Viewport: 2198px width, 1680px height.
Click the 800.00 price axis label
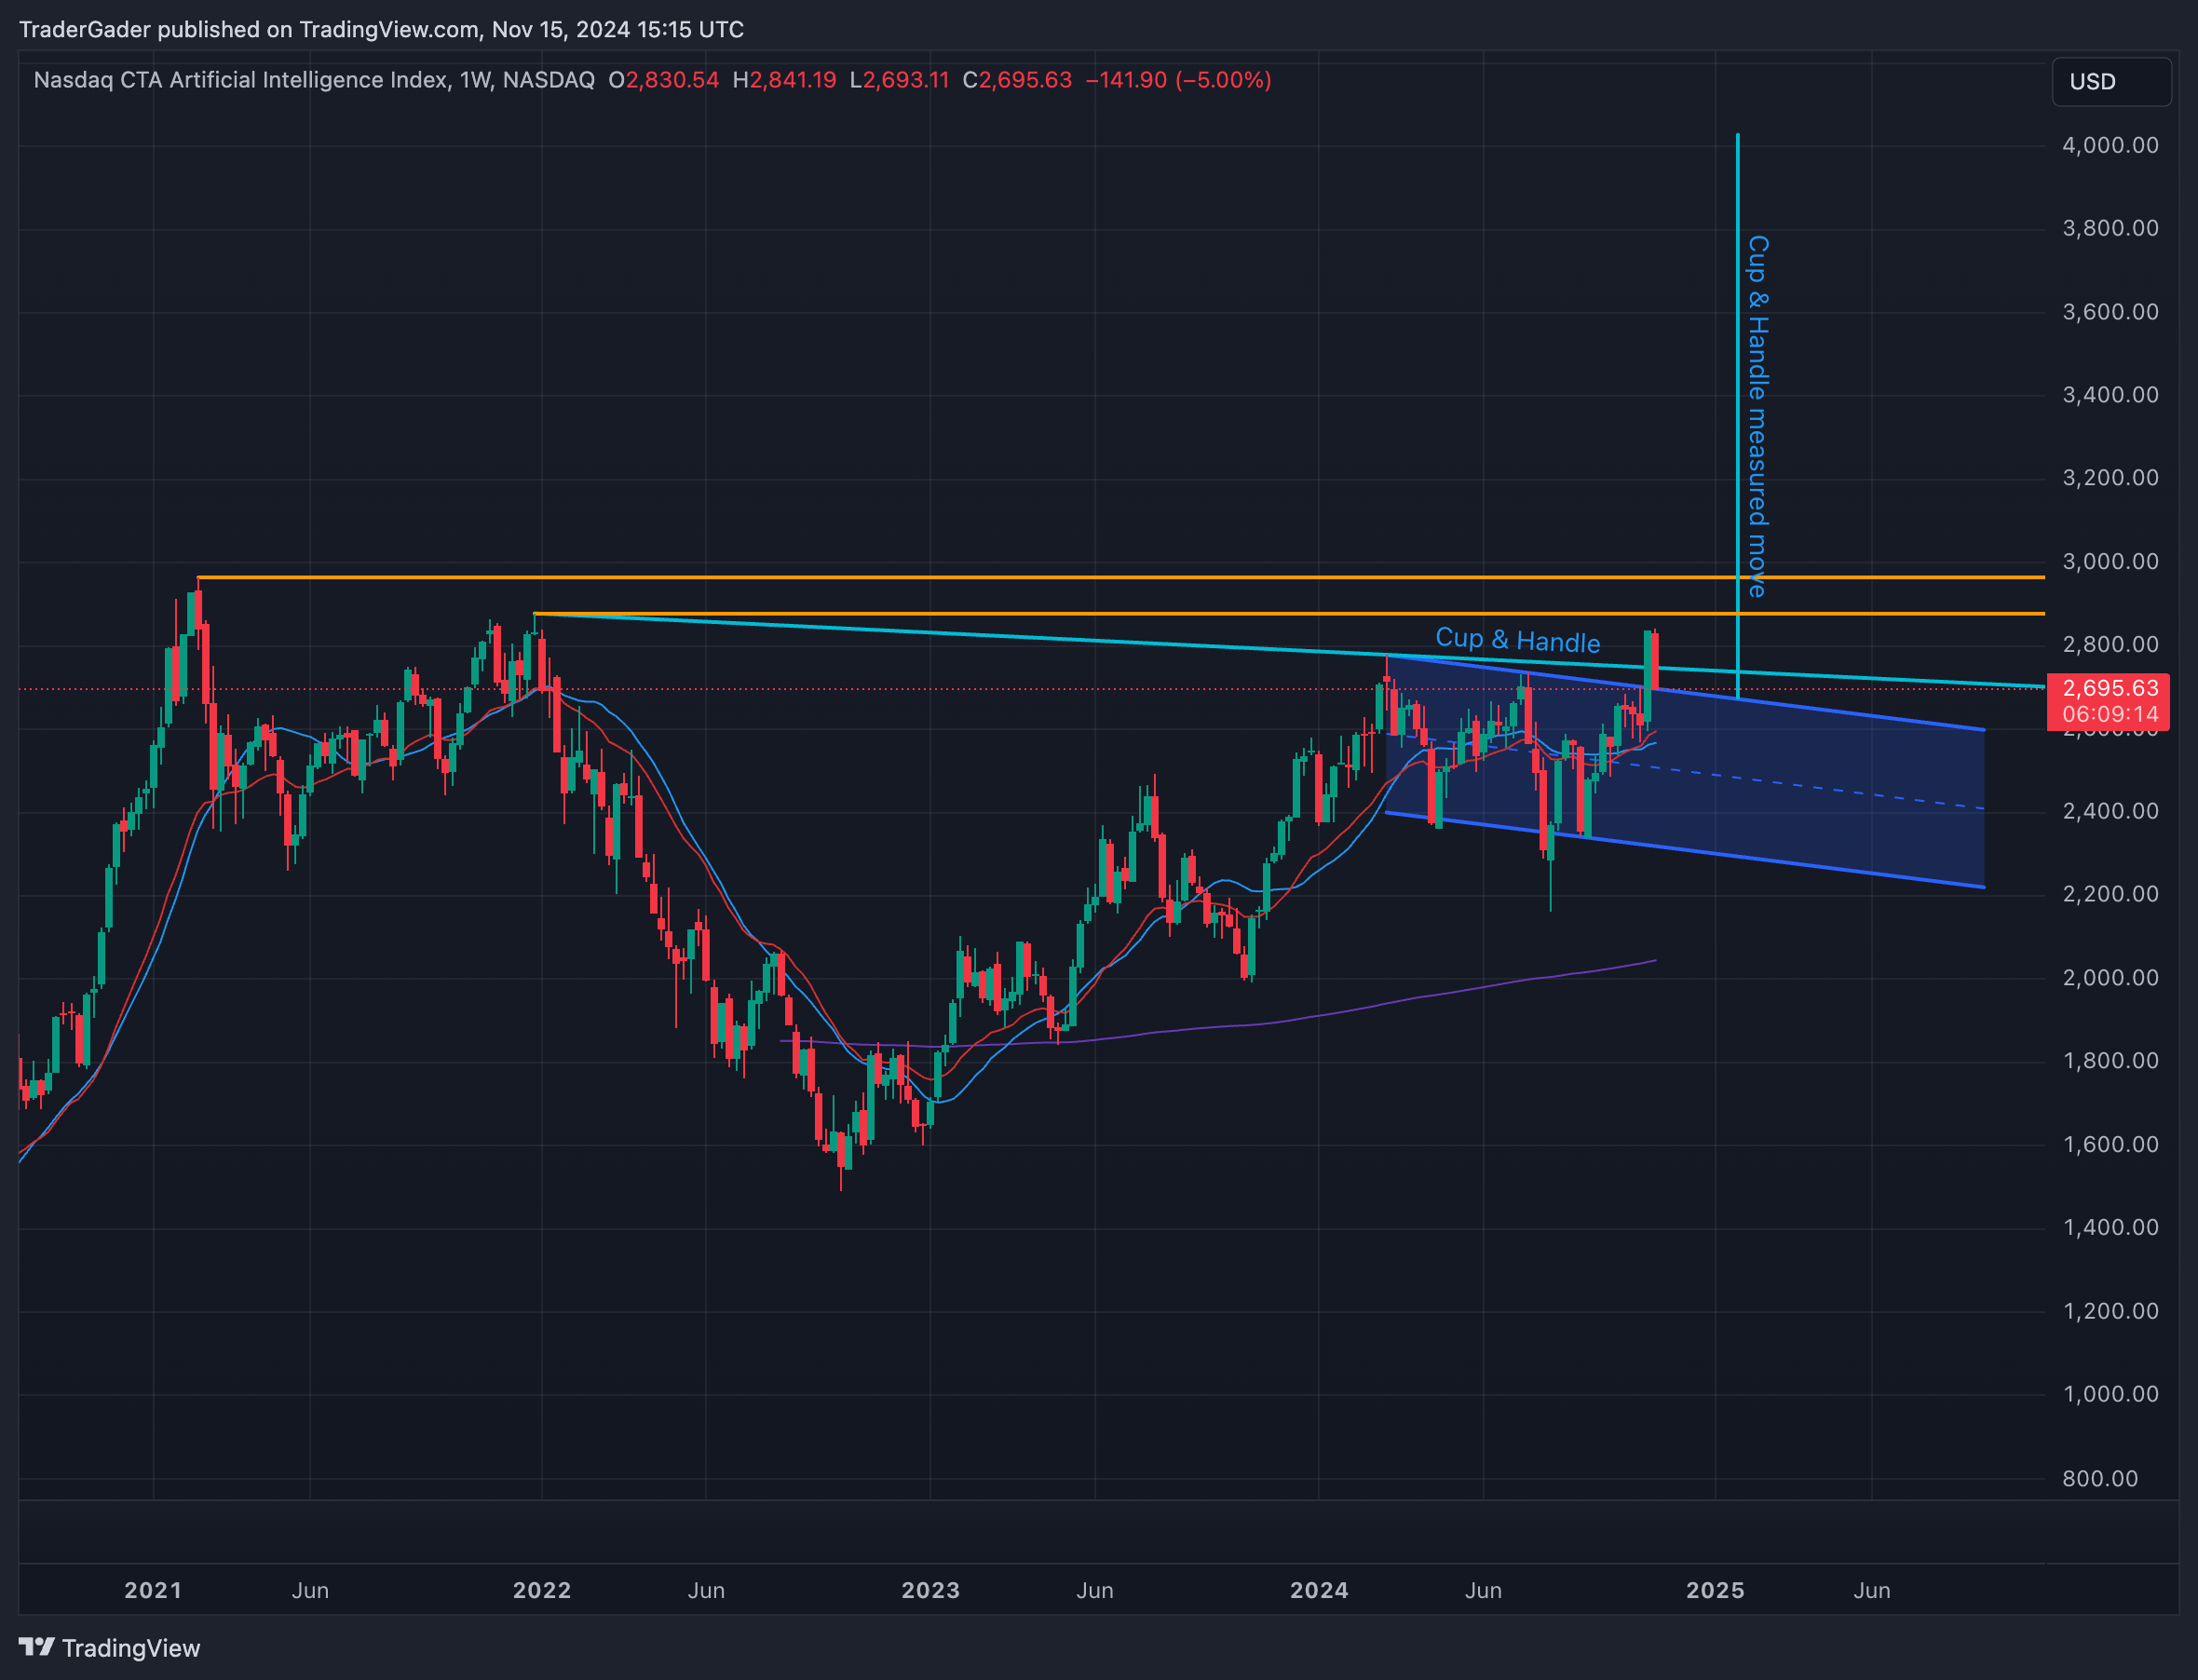pos(2100,1479)
